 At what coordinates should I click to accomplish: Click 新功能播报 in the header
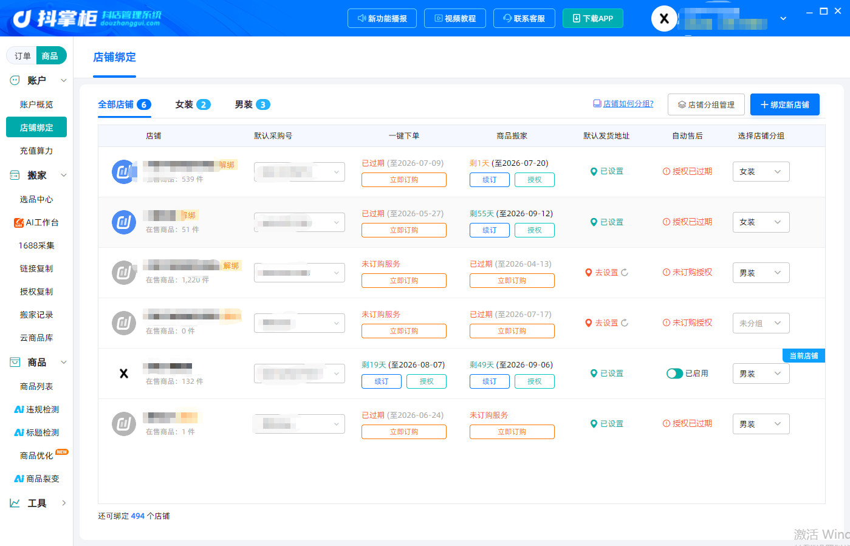(382, 18)
